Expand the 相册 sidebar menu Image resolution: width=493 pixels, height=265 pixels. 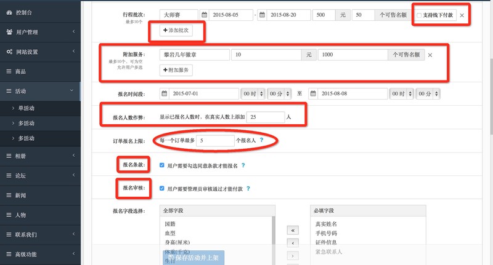[40, 156]
